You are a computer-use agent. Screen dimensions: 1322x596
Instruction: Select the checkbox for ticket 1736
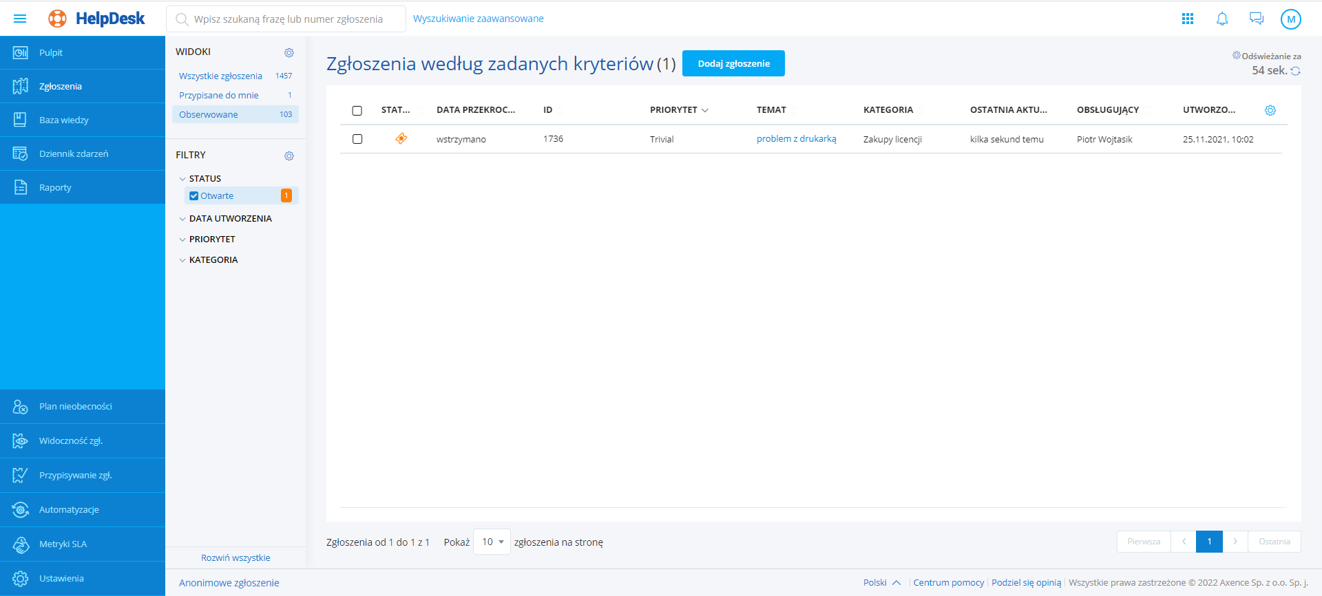(357, 139)
